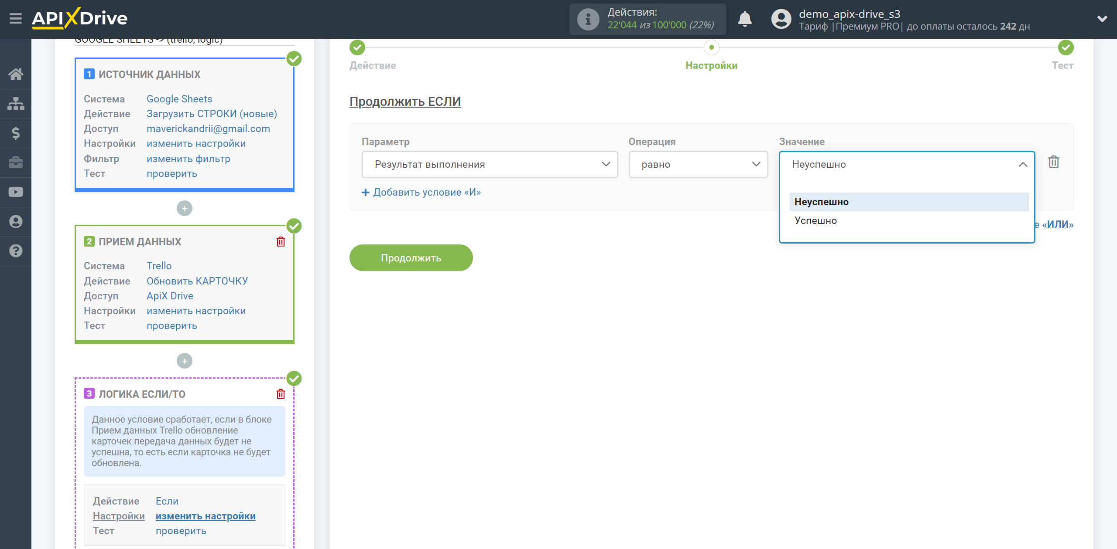Click Добавить условие «И» link

[421, 192]
